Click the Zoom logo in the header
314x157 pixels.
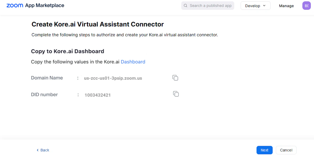(x=15, y=5)
